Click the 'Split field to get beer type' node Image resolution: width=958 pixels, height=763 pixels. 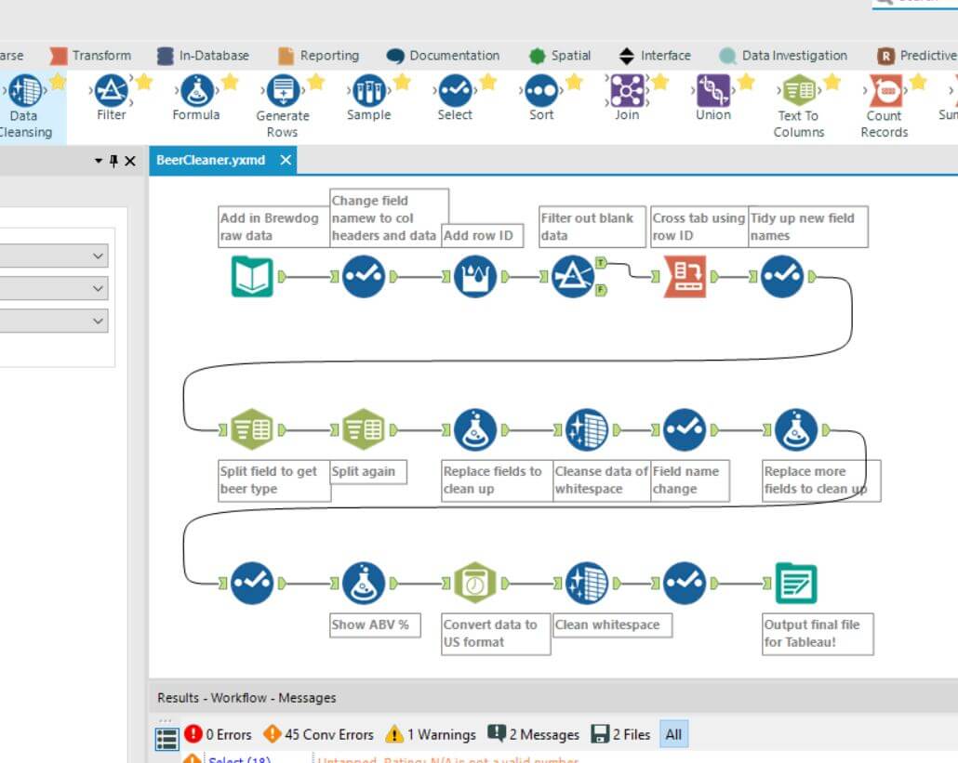point(252,429)
